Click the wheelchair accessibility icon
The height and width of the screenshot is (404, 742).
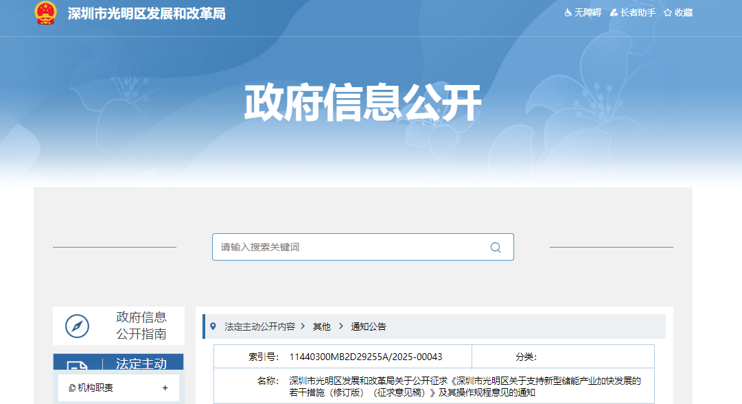click(568, 13)
